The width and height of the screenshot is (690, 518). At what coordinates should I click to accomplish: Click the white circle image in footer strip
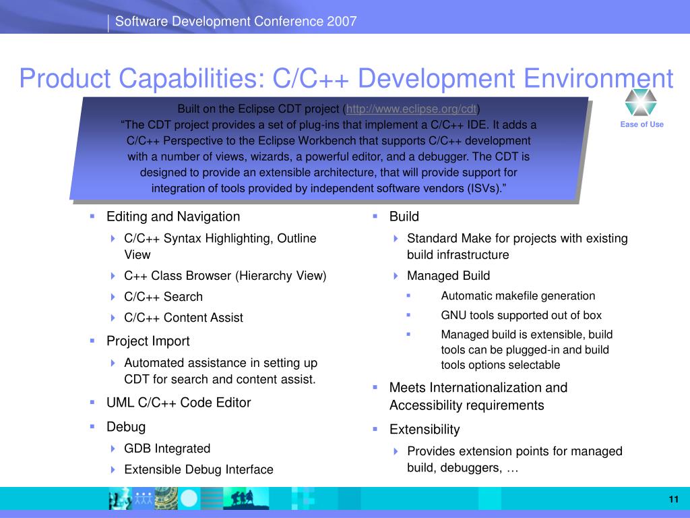pos(189,498)
